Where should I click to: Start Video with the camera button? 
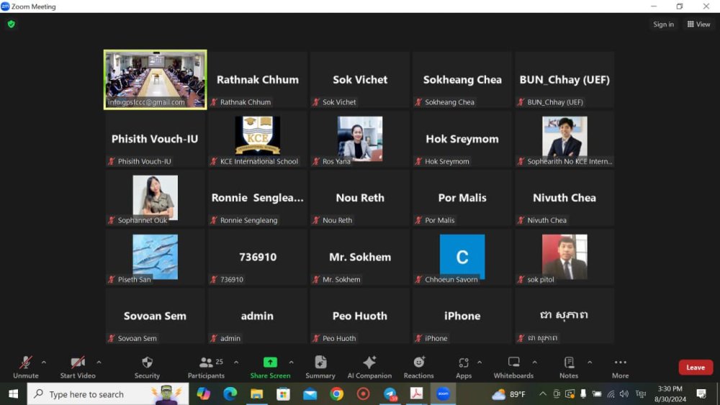click(x=77, y=363)
